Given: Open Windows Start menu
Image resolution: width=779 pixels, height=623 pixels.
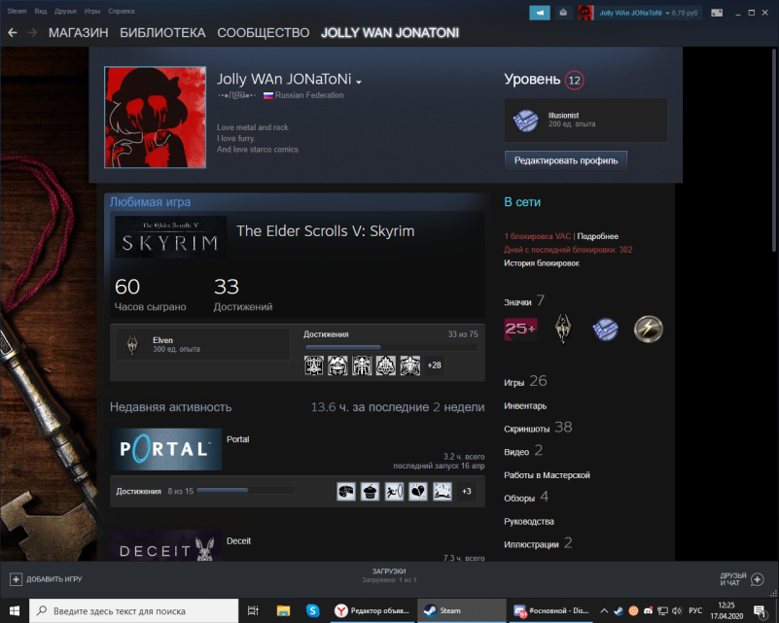Looking at the screenshot, I should tap(15, 610).
